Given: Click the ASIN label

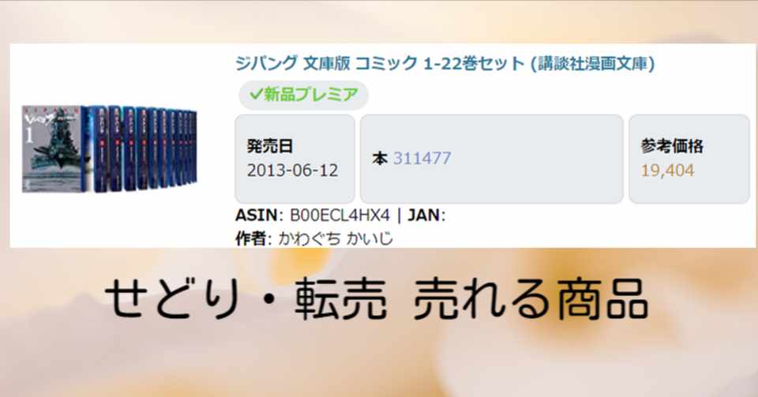Looking at the screenshot, I should [256, 215].
